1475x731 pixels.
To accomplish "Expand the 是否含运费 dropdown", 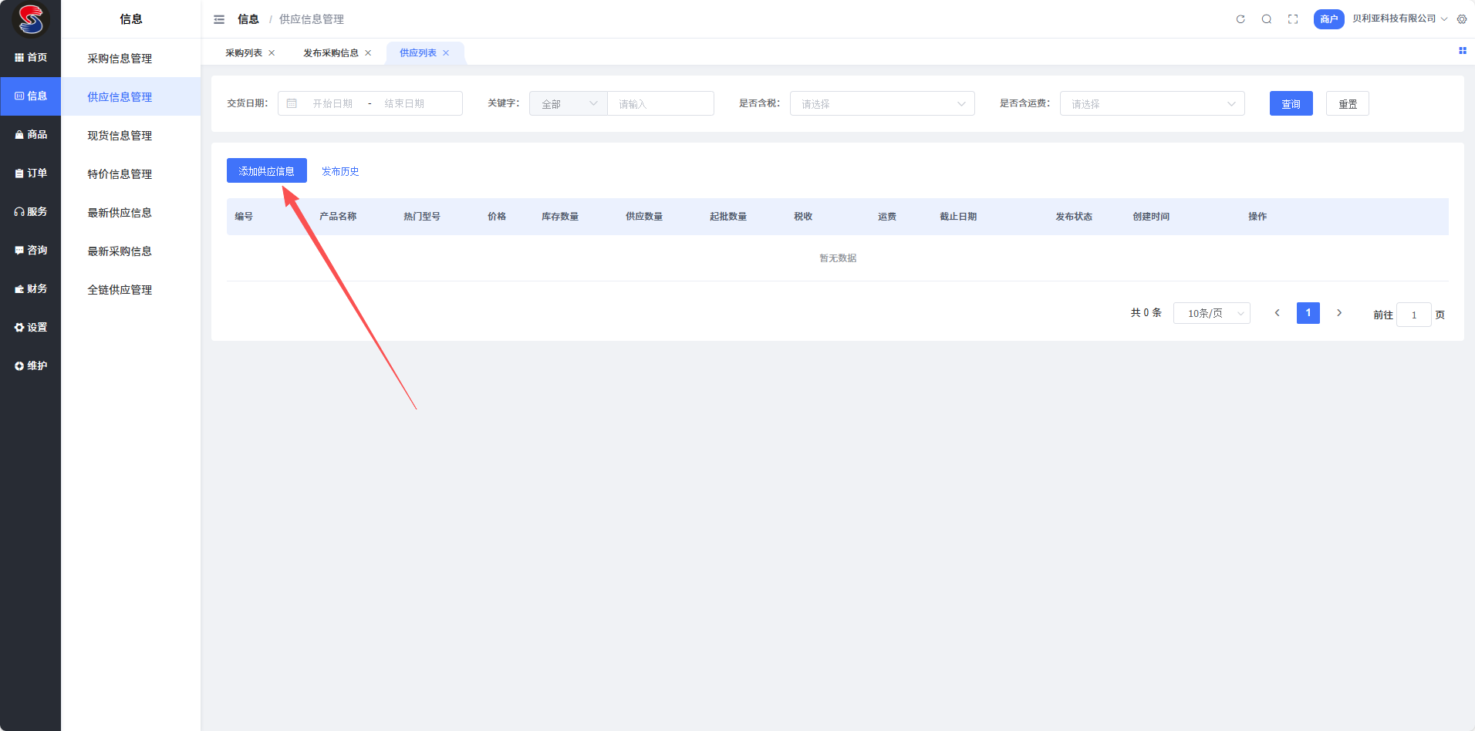I will (1152, 104).
